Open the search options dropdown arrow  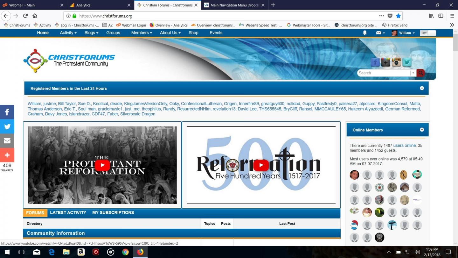coord(413,73)
